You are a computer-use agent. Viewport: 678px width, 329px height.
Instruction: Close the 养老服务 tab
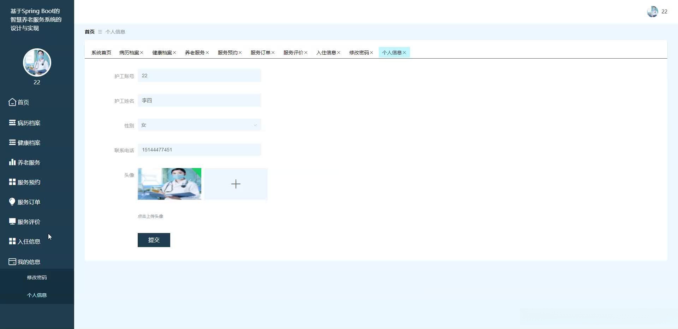point(207,53)
